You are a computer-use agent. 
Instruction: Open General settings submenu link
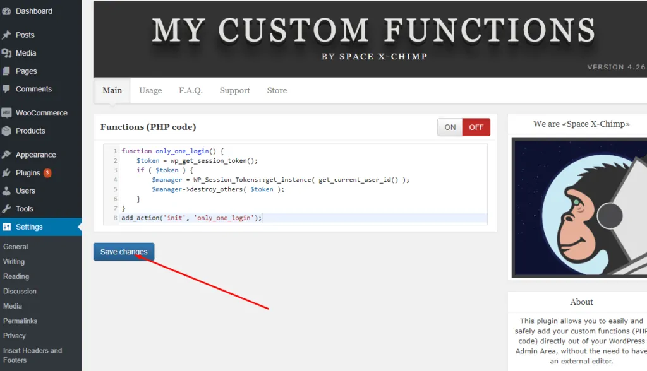pos(16,247)
